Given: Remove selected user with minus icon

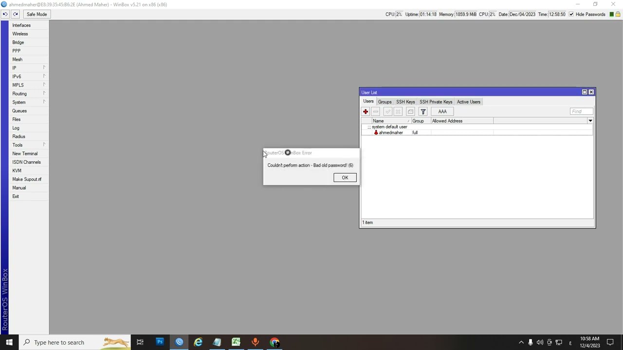Looking at the screenshot, I should (376, 112).
